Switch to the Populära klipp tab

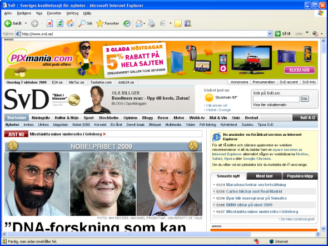pyautogui.click(x=300, y=176)
